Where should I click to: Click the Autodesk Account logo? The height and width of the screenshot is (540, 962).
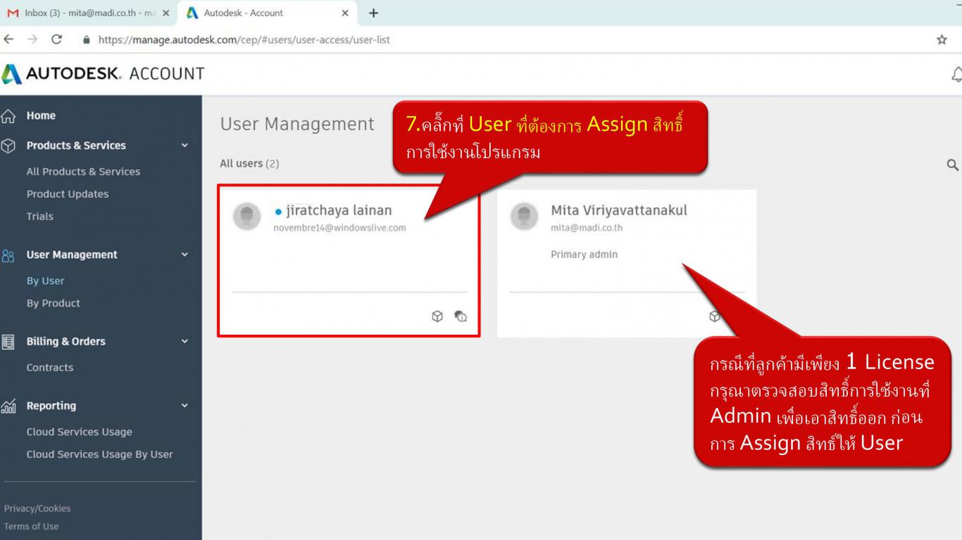103,74
